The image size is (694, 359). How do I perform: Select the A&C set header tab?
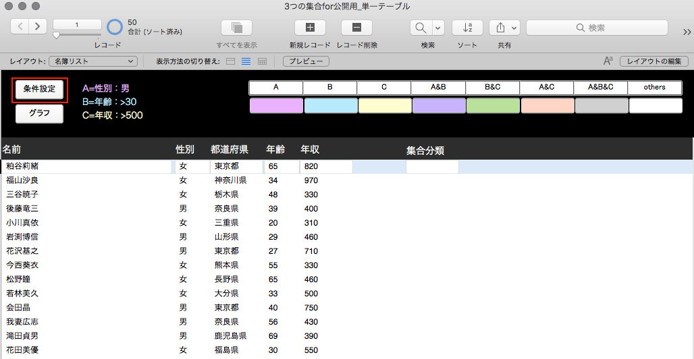coord(547,88)
